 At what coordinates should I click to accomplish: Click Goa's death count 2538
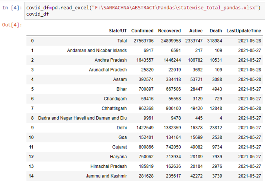pyautogui.click(x=217, y=137)
